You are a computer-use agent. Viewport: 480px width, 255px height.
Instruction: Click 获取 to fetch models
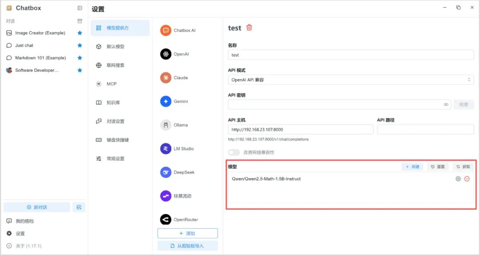point(463,167)
